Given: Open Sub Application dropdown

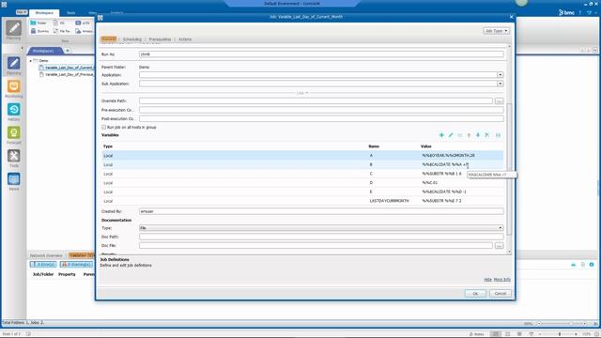Looking at the screenshot, I should pyautogui.click(x=501, y=84).
